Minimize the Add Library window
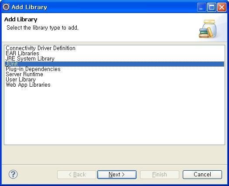Viewport: 229px width, 186px height. pyautogui.click(x=202, y=7)
